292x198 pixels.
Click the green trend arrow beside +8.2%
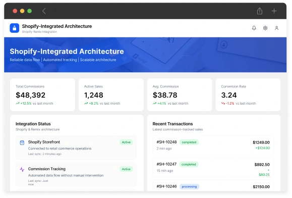(86, 103)
